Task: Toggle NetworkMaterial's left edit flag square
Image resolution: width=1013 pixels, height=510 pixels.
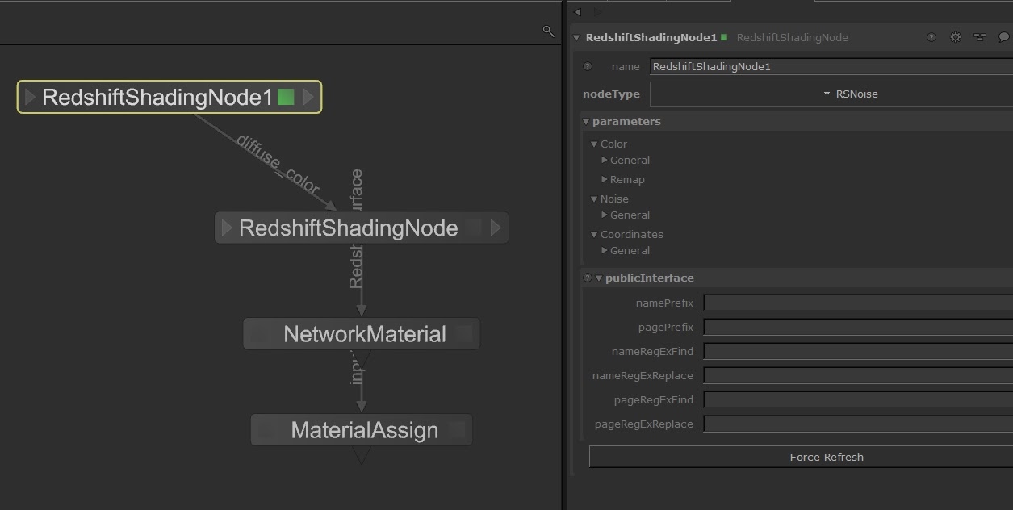Action: click(x=259, y=334)
